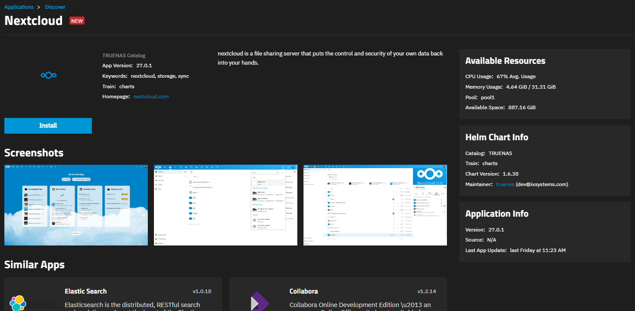Click Collabora version v1.2.14
Viewport: 635px width, 311px height.
coord(427,291)
